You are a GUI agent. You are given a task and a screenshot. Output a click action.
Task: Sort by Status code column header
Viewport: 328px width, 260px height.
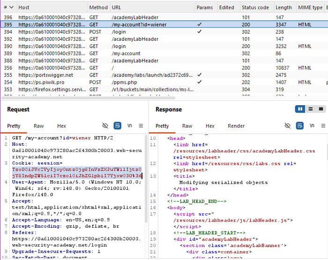[257, 7]
